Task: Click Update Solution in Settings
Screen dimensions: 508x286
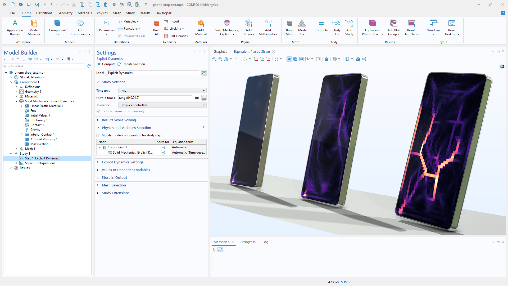Action: point(131,64)
